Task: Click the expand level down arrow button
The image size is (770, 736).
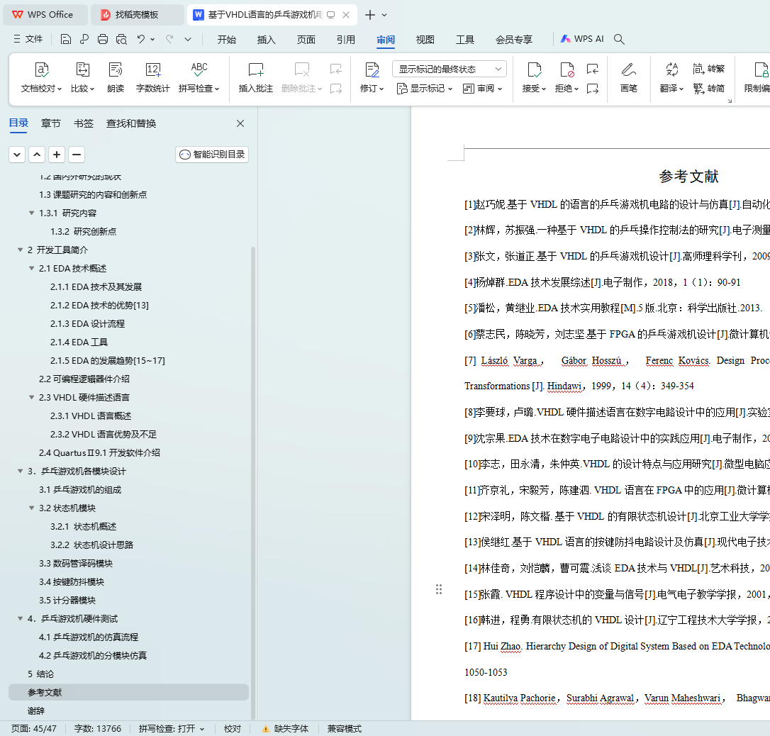Action: [x=17, y=155]
